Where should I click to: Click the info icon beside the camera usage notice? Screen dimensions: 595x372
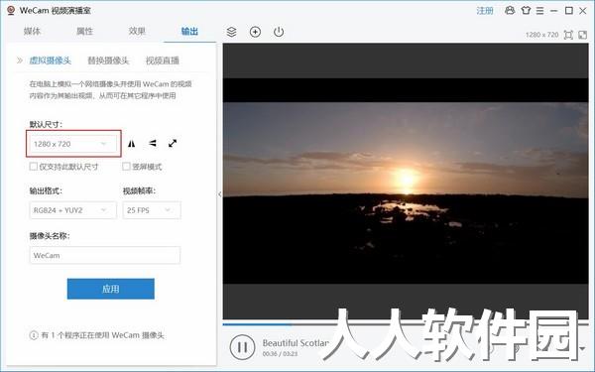pos(34,335)
